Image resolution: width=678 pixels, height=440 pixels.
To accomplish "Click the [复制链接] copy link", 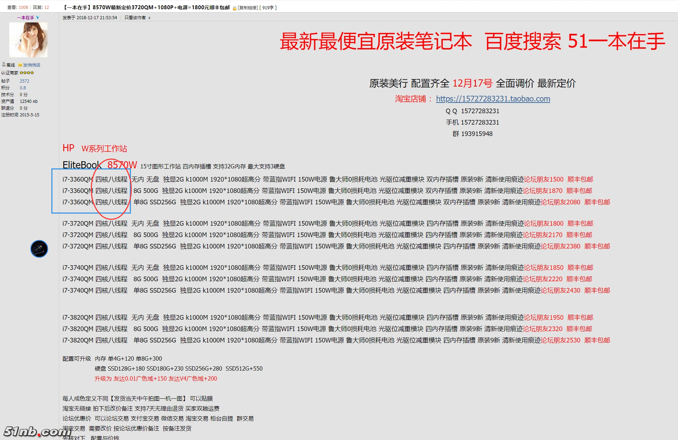I will [x=248, y=7].
